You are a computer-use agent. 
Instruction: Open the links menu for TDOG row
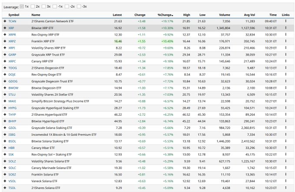pyautogui.click(x=285, y=68)
